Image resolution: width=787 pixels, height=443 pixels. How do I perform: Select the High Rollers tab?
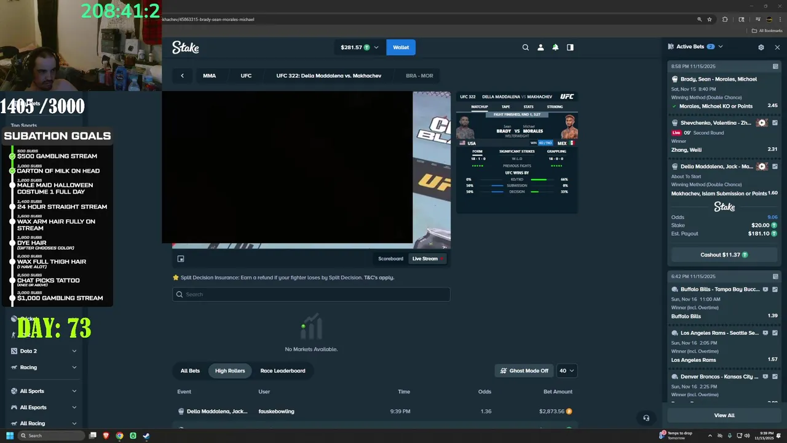click(230, 370)
